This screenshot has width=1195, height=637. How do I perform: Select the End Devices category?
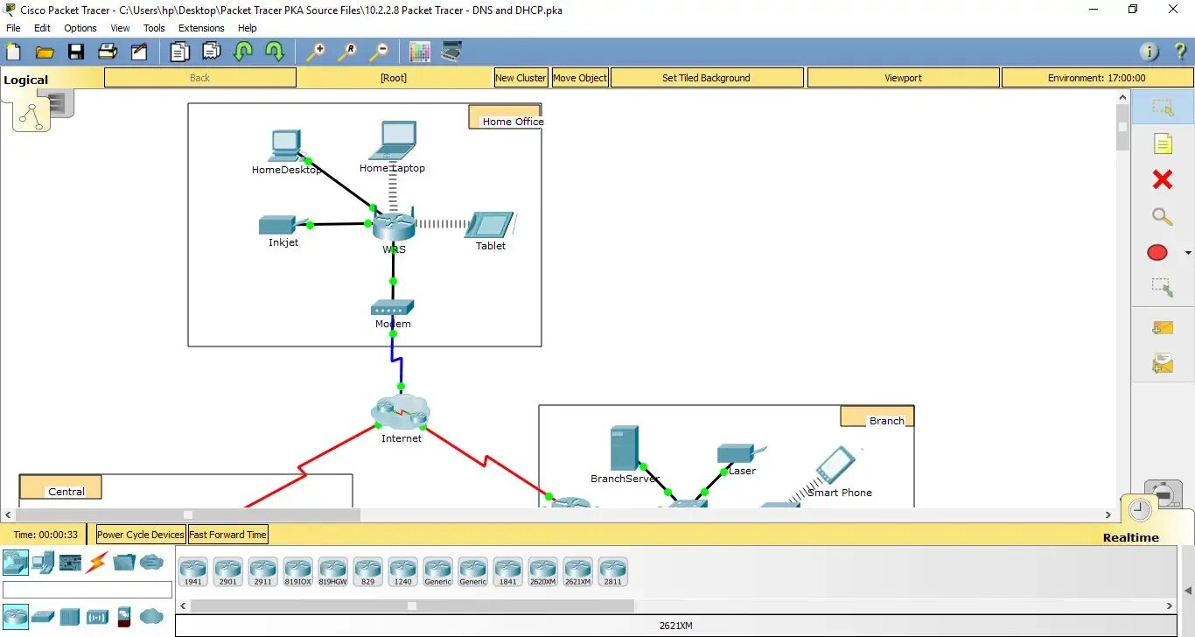pos(43,562)
